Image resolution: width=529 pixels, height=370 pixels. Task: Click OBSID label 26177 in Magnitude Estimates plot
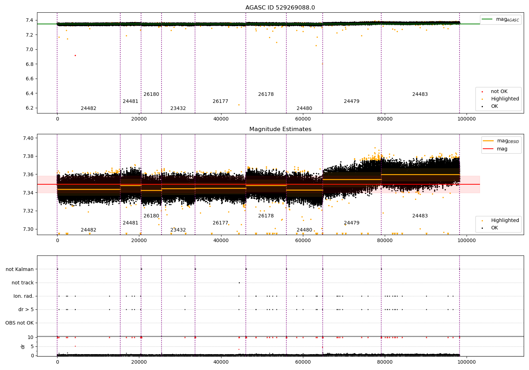220,223
